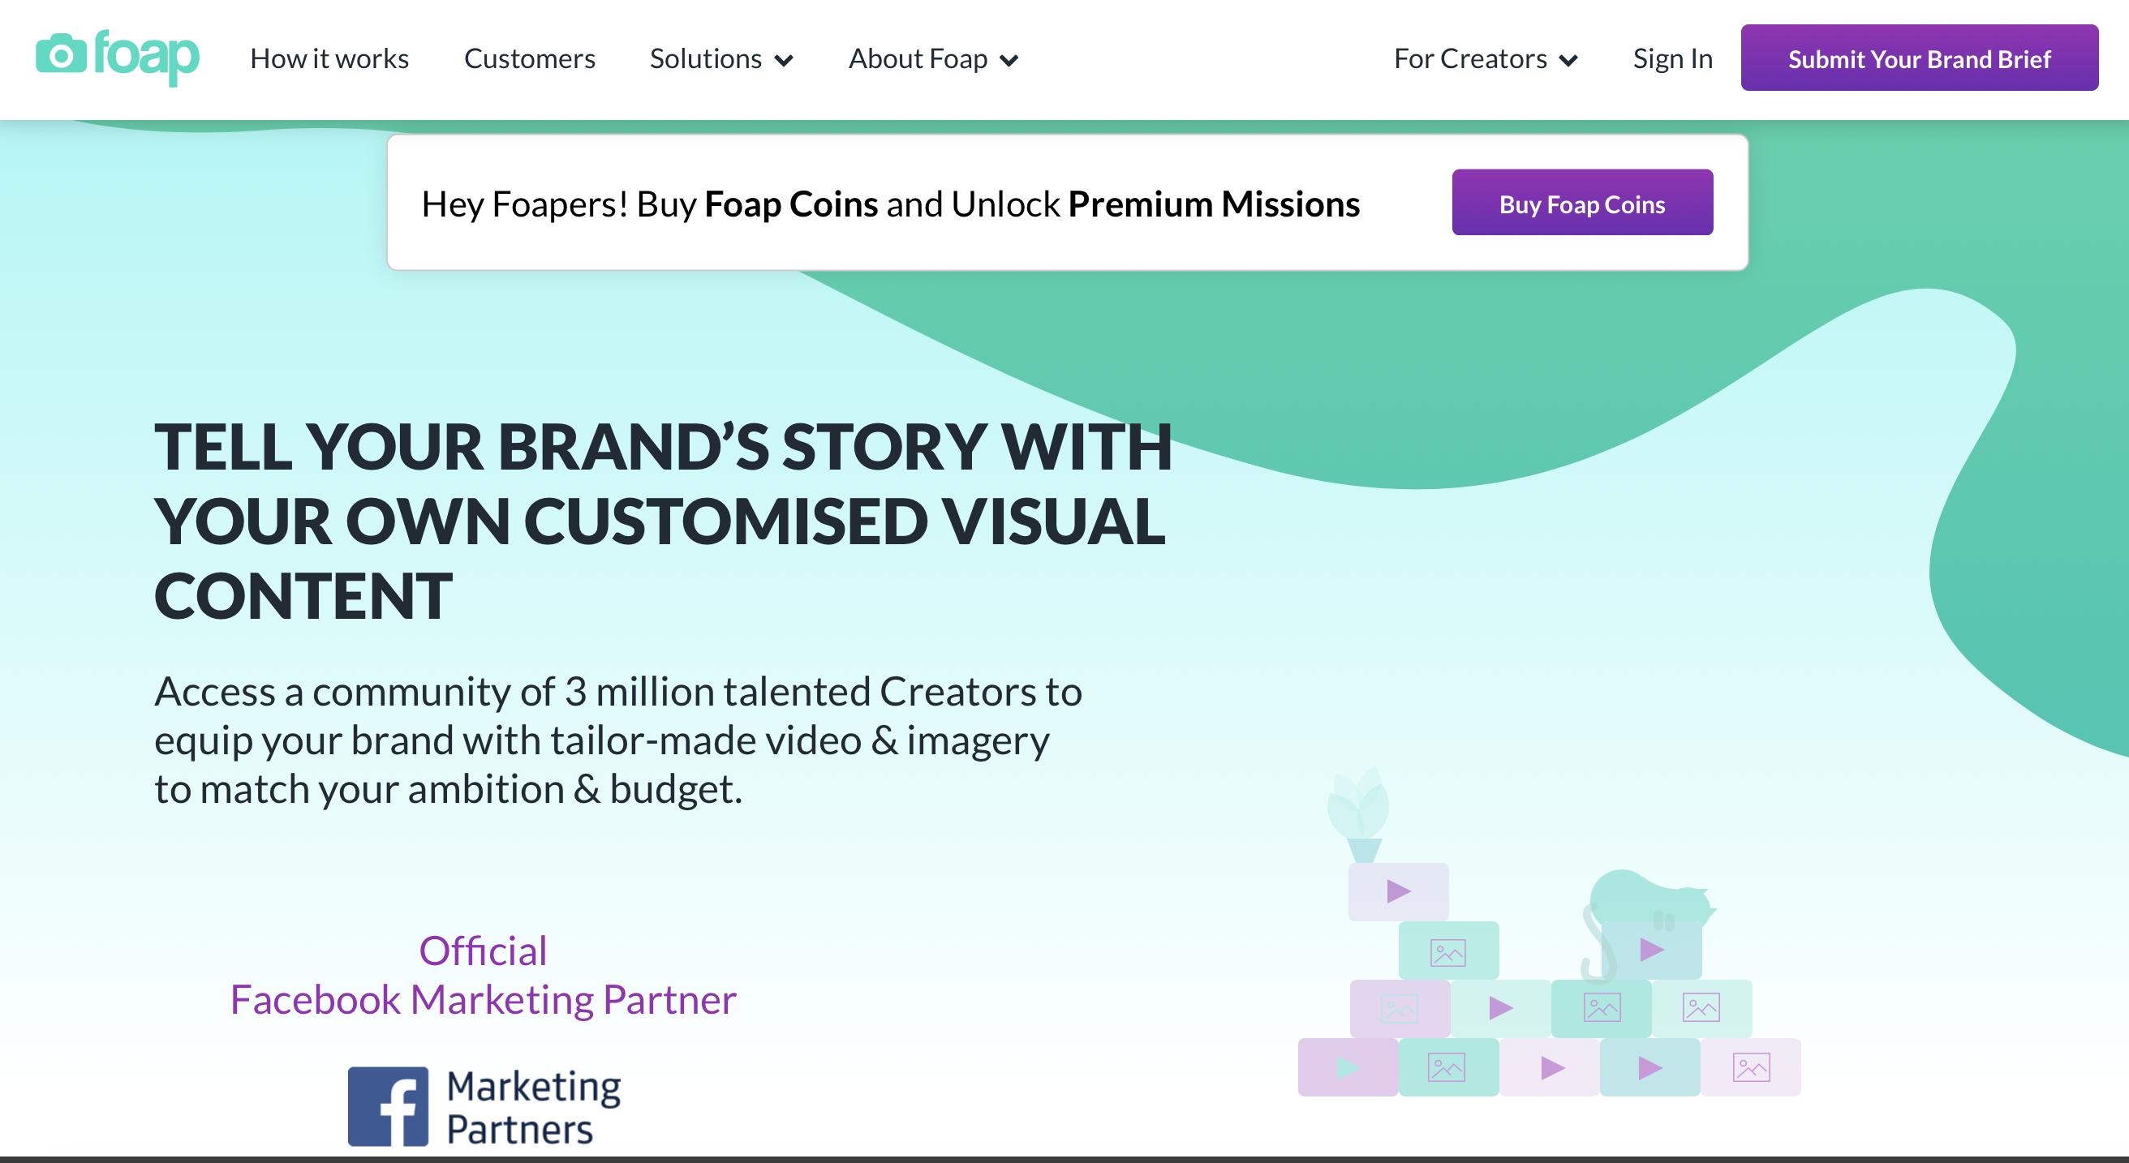Click the bottom-right image placeholder tile
Viewport: 2129px width, 1163px height.
1750,1067
